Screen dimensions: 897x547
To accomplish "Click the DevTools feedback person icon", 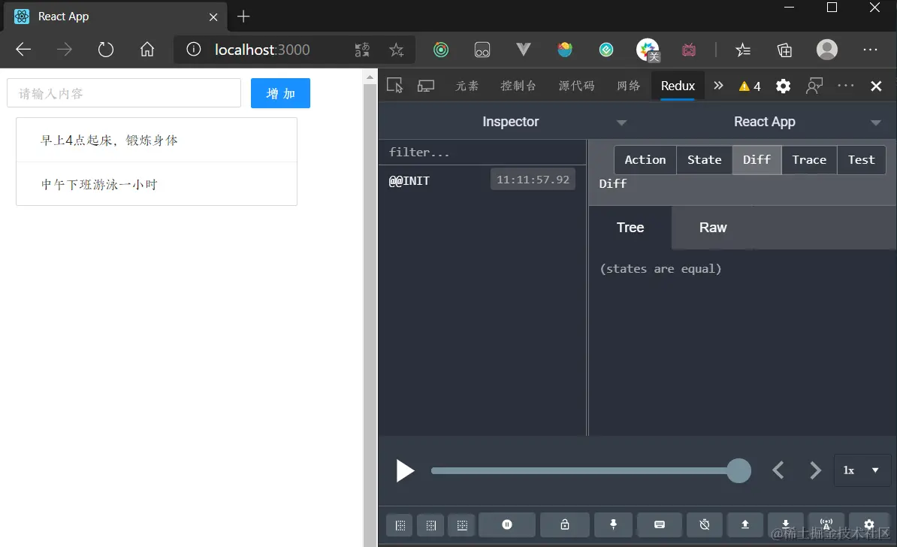I will (814, 86).
